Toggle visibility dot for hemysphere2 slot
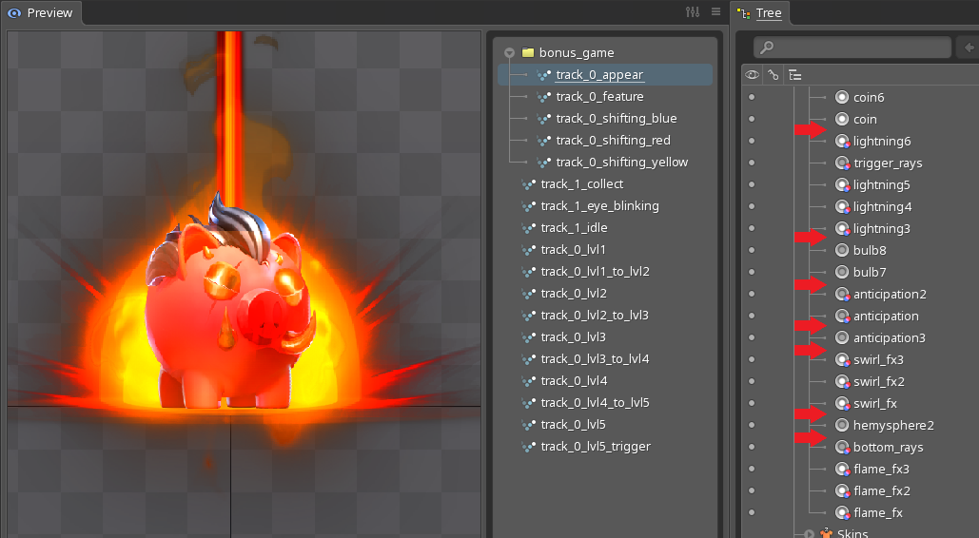 [752, 425]
